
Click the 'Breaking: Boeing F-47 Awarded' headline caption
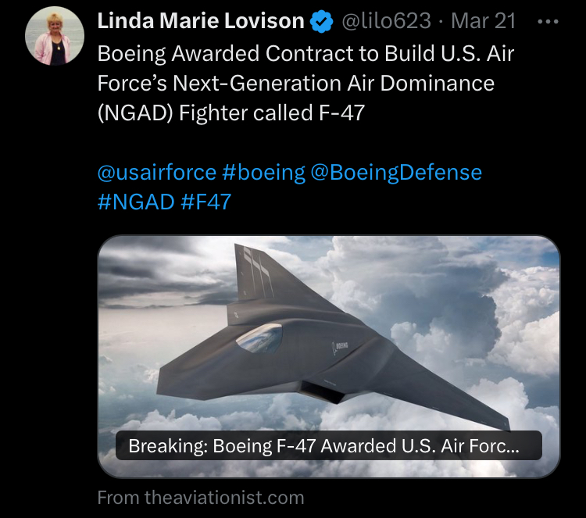point(323,446)
